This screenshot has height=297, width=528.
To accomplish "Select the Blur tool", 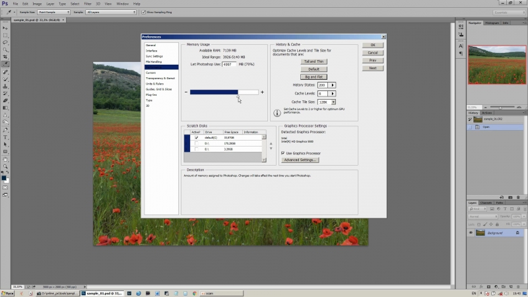I will (x=5, y=115).
